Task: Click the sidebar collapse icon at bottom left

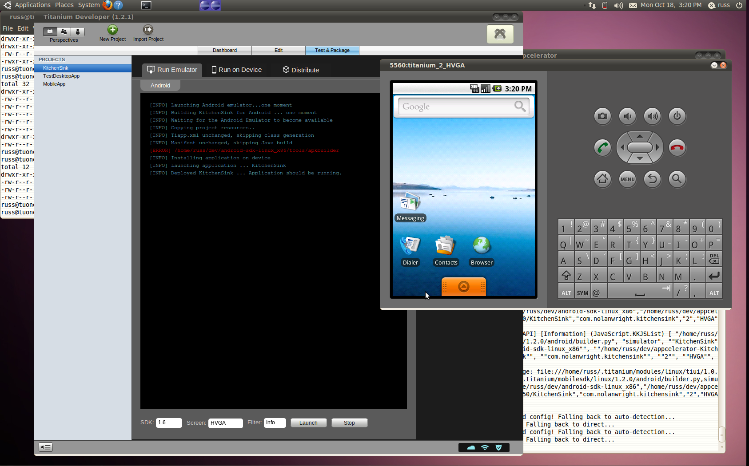Action: [46, 447]
